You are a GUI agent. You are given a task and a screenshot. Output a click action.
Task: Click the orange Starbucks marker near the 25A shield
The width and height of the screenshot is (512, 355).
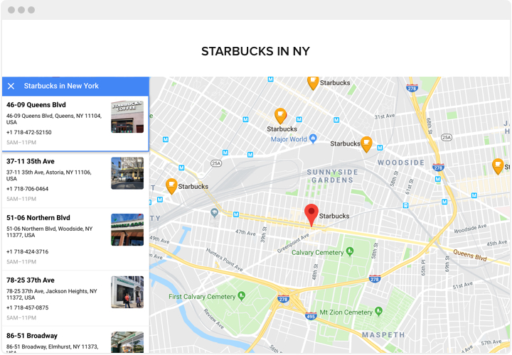[171, 186]
